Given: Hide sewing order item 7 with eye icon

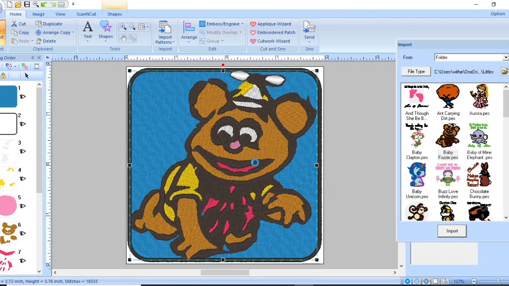Looking at the screenshot, I should (x=23, y=261).
